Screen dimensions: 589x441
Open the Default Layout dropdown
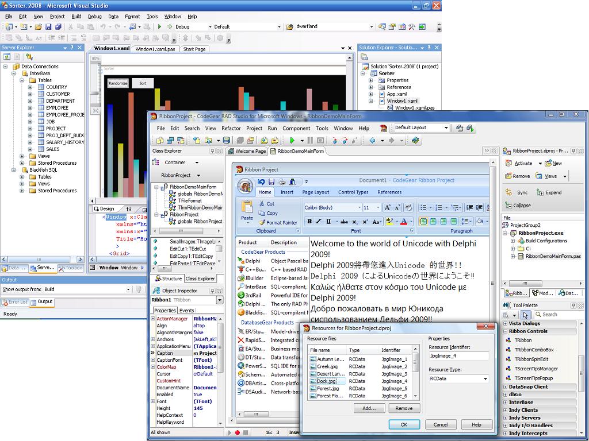click(445, 128)
